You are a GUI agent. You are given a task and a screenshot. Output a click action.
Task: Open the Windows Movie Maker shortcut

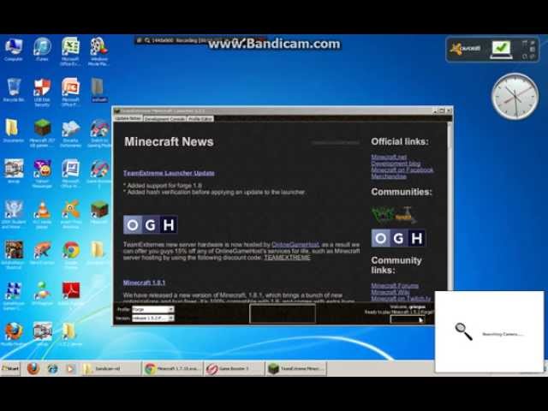click(x=98, y=51)
